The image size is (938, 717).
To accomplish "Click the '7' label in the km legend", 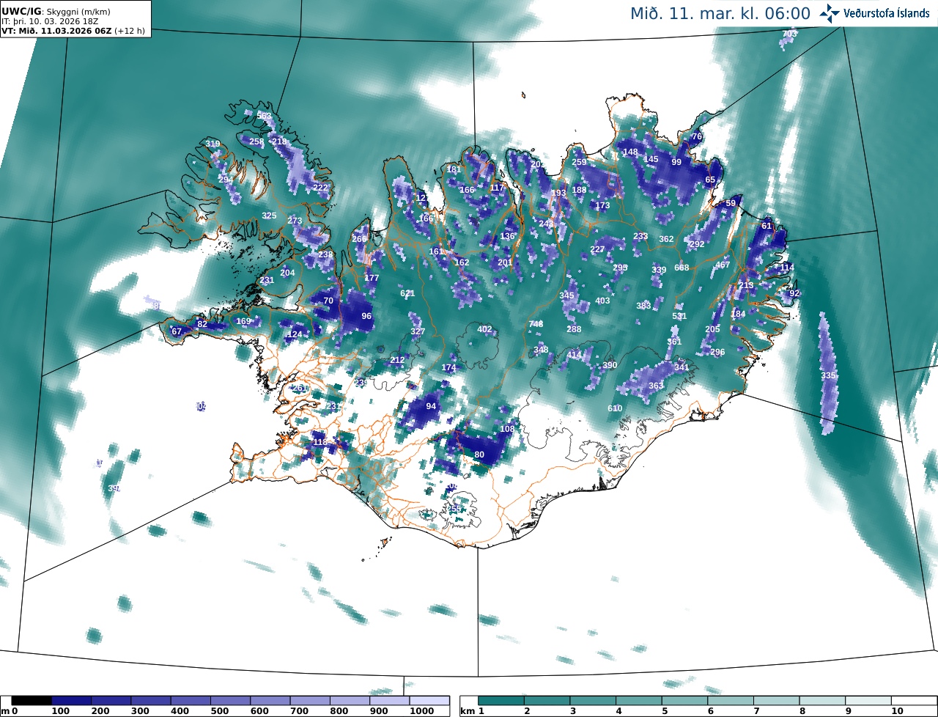I will [x=755, y=711].
